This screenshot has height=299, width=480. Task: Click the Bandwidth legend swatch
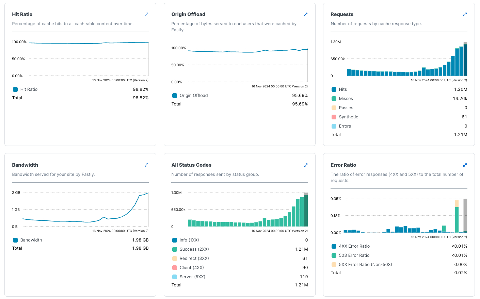[x=15, y=240]
